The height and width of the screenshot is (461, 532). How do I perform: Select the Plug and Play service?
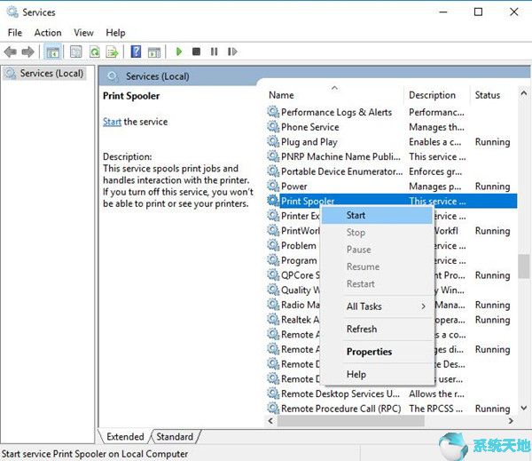pyautogui.click(x=392, y=141)
